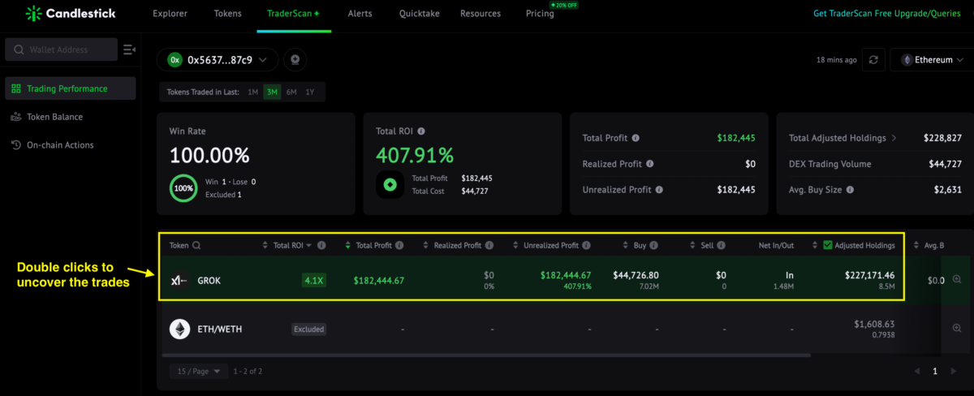The width and height of the screenshot is (974, 396).
Task: Click the info icon next to Unrealized Profit summary
Action: [659, 190]
